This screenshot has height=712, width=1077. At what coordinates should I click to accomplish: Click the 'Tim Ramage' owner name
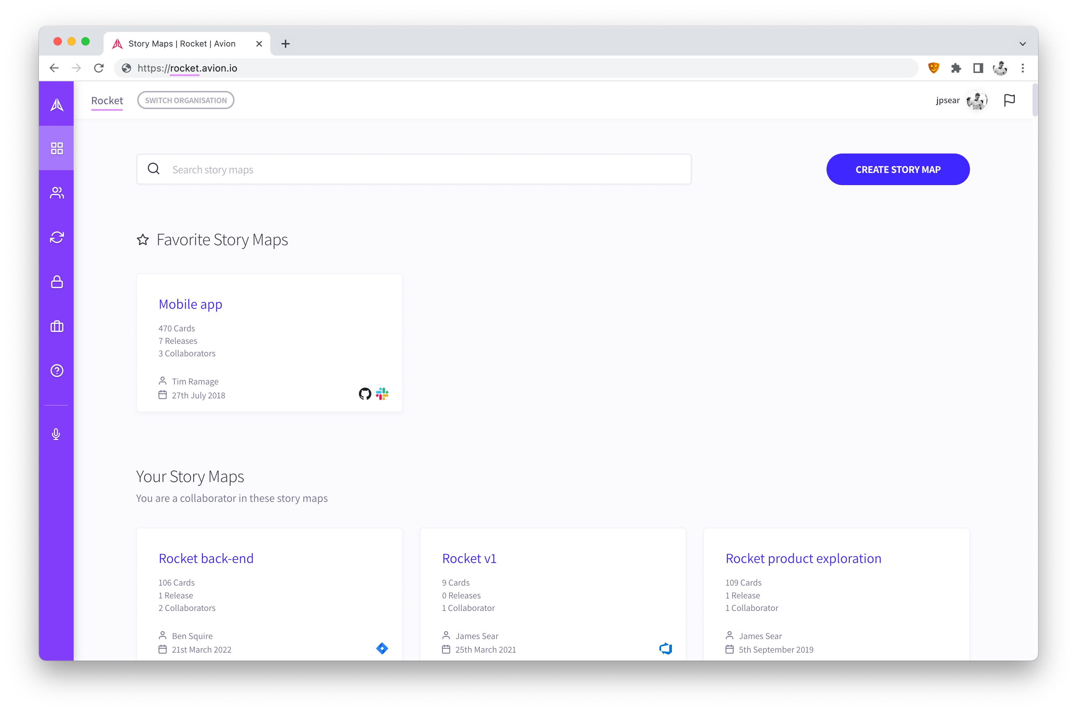[x=195, y=381]
